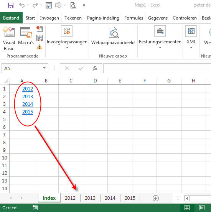Image resolution: width=211 pixels, height=212 pixels.
Task: Open Print Preview magnifier icon in quick access toolbar
Action: tap(73, 5)
